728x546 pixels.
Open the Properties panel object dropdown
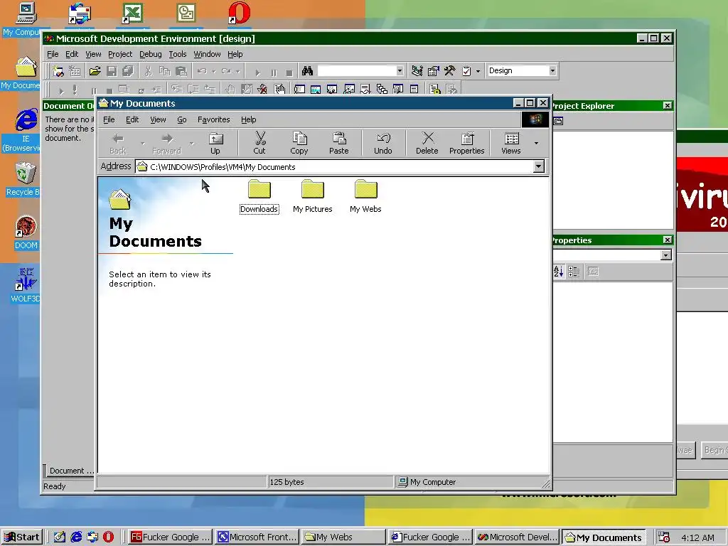665,255
